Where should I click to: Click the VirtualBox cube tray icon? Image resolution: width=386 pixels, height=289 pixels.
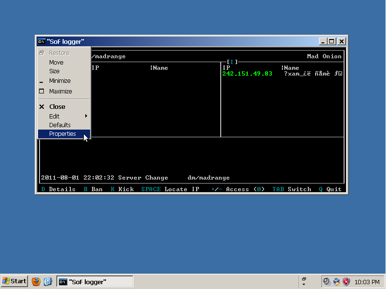pyautogui.click(x=336, y=281)
